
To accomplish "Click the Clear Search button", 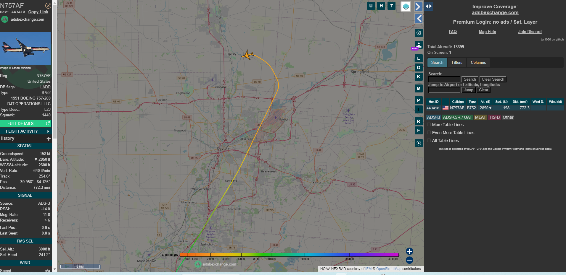I will [x=493, y=79].
